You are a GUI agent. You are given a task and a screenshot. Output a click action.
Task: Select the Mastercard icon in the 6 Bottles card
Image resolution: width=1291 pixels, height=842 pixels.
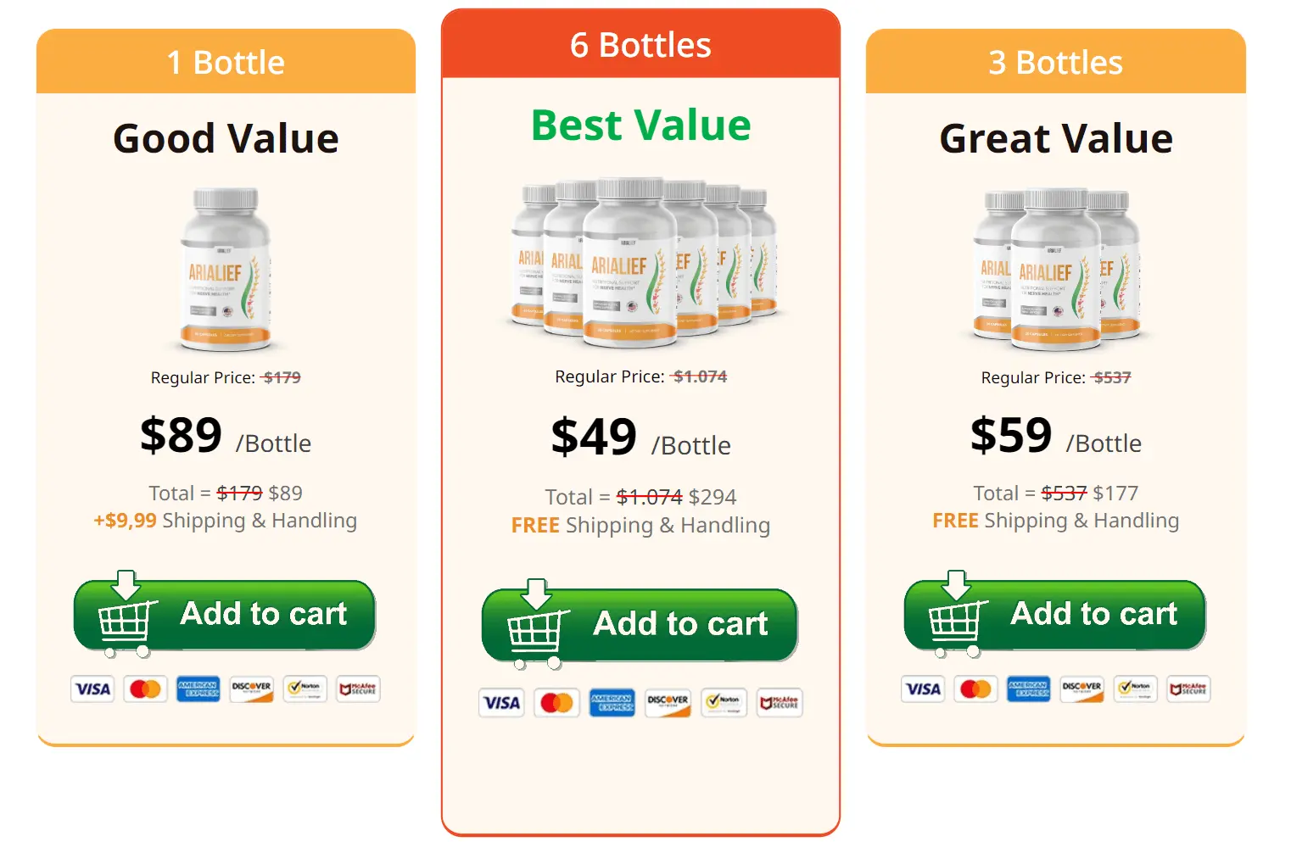pyautogui.click(x=556, y=703)
